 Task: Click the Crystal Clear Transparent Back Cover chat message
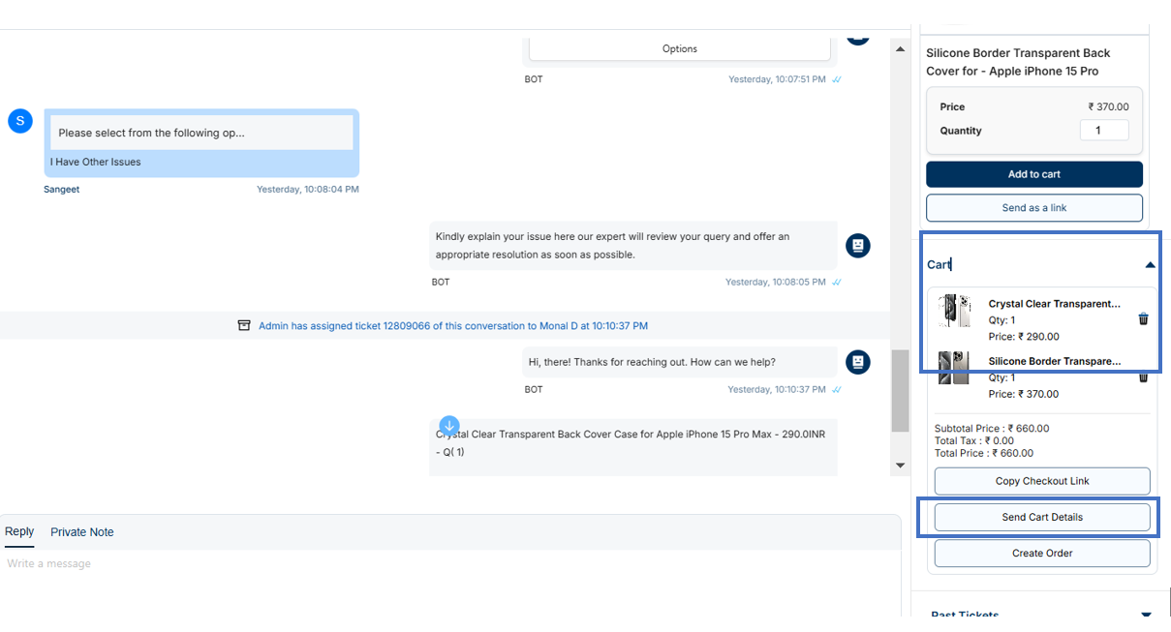click(633, 447)
